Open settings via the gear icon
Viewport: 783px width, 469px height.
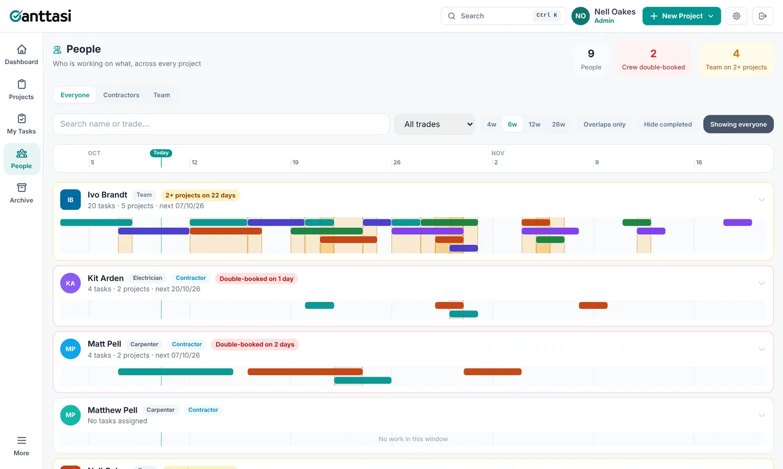click(x=737, y=16)
